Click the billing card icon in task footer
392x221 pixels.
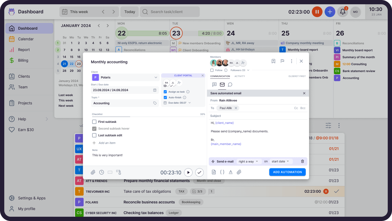[x=110, y=172]
